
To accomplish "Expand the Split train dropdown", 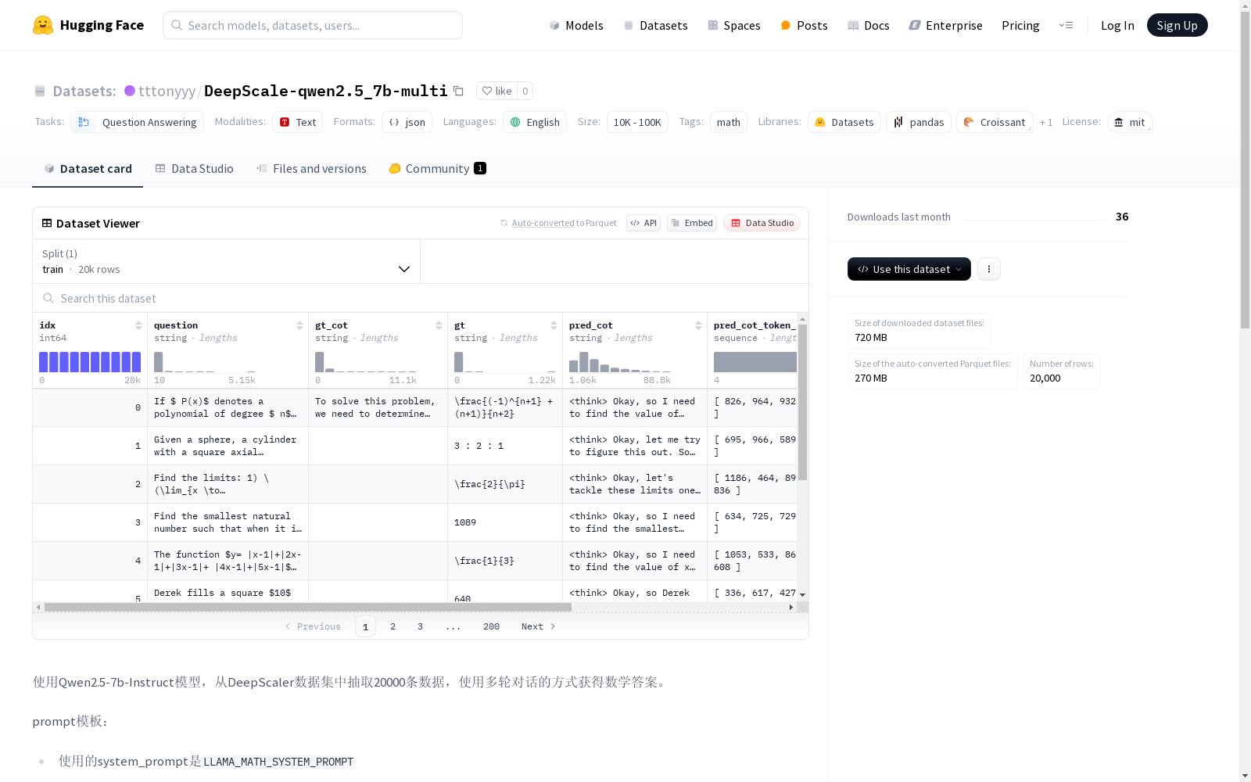I will pos(227,261).
